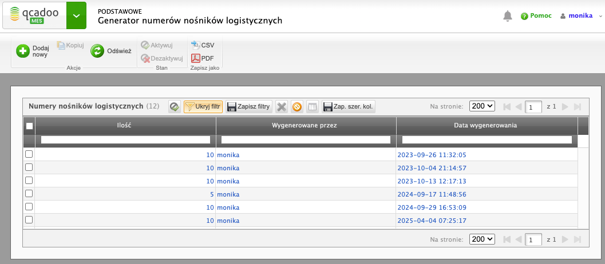Check the row dated 2025-04-04 07:25:17
The width and height of the screenshot is (605, 264).
(29, 219)
